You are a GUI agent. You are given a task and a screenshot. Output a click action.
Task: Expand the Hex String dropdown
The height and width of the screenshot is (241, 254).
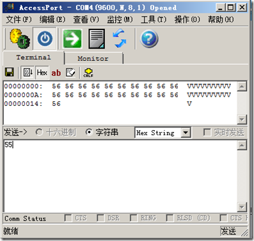click(x=186, y=133)
